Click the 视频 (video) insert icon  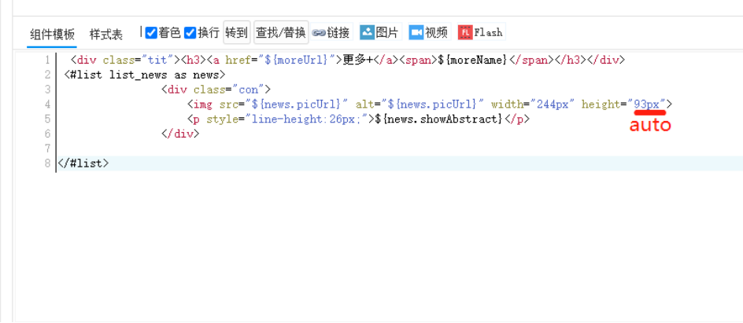tap(416, 32)
